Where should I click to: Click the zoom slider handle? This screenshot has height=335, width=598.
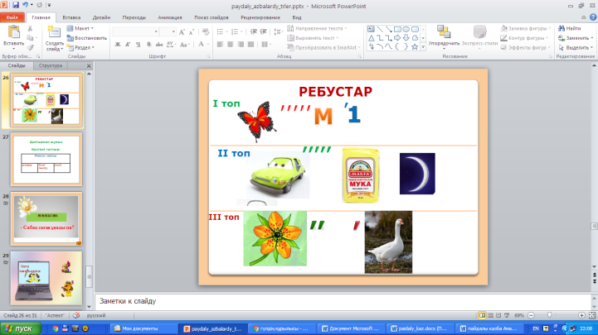point(549,315)
